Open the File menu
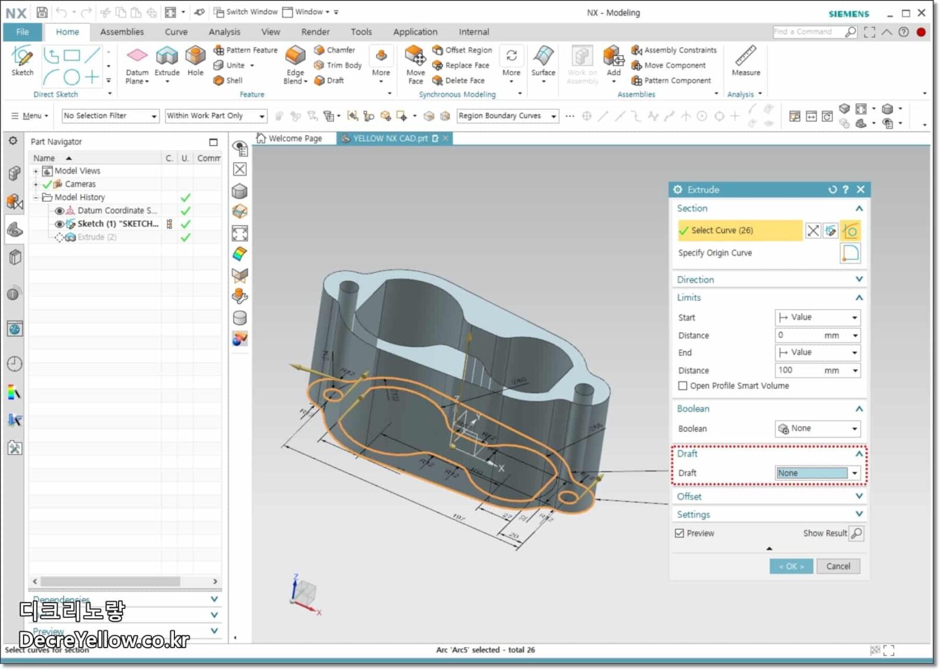The image size is (940, 670). coord(22,32)
